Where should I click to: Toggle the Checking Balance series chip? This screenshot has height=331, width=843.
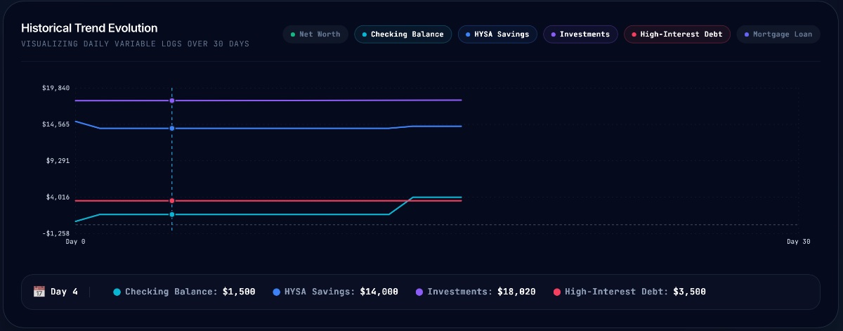tap(403, 34)
